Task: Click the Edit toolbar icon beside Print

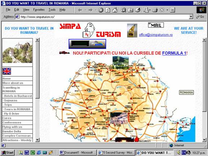Action: pos(162,10)
